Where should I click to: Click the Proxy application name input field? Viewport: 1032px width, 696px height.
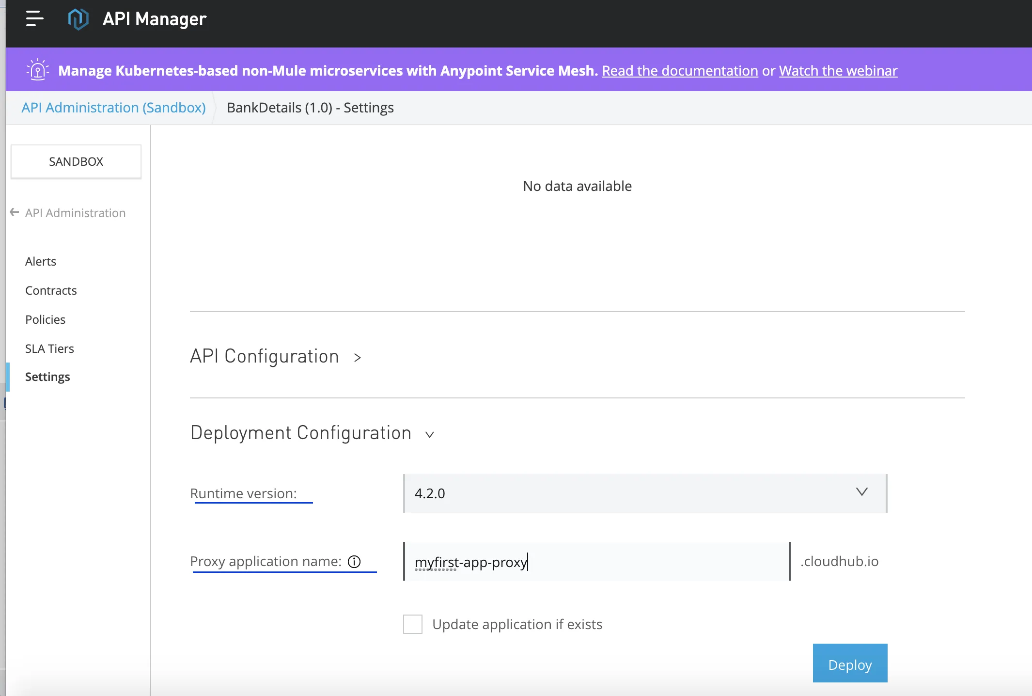597,561
